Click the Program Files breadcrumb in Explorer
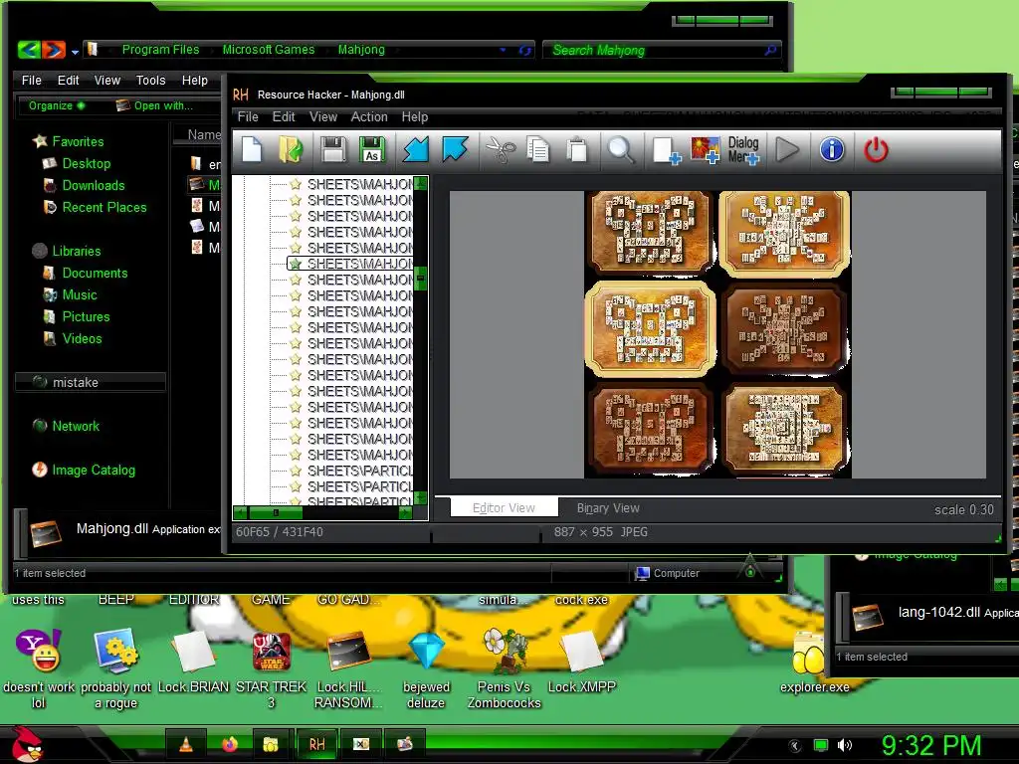Image resolution: width=1019 pixels, height=764 pixels. [160, 50]
